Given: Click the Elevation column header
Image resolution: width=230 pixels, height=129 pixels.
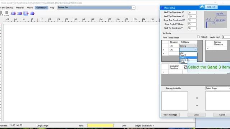Looking at the screenshot, I should click(x=174, y=42).
